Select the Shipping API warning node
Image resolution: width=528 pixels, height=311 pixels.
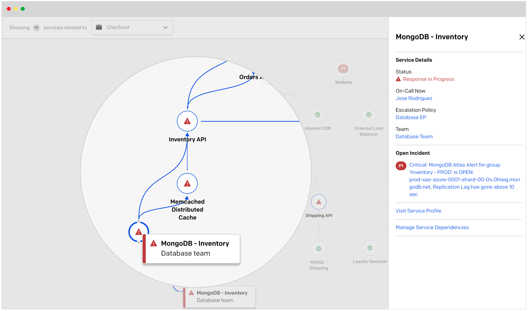318,202
